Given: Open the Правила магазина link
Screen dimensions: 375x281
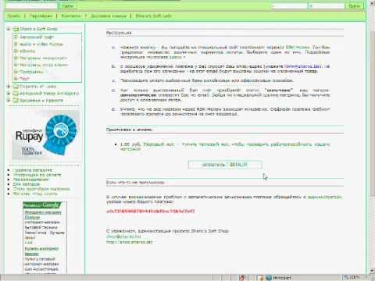Looking at the screenshot, I should pyautogui.click(x=32, y=170).
